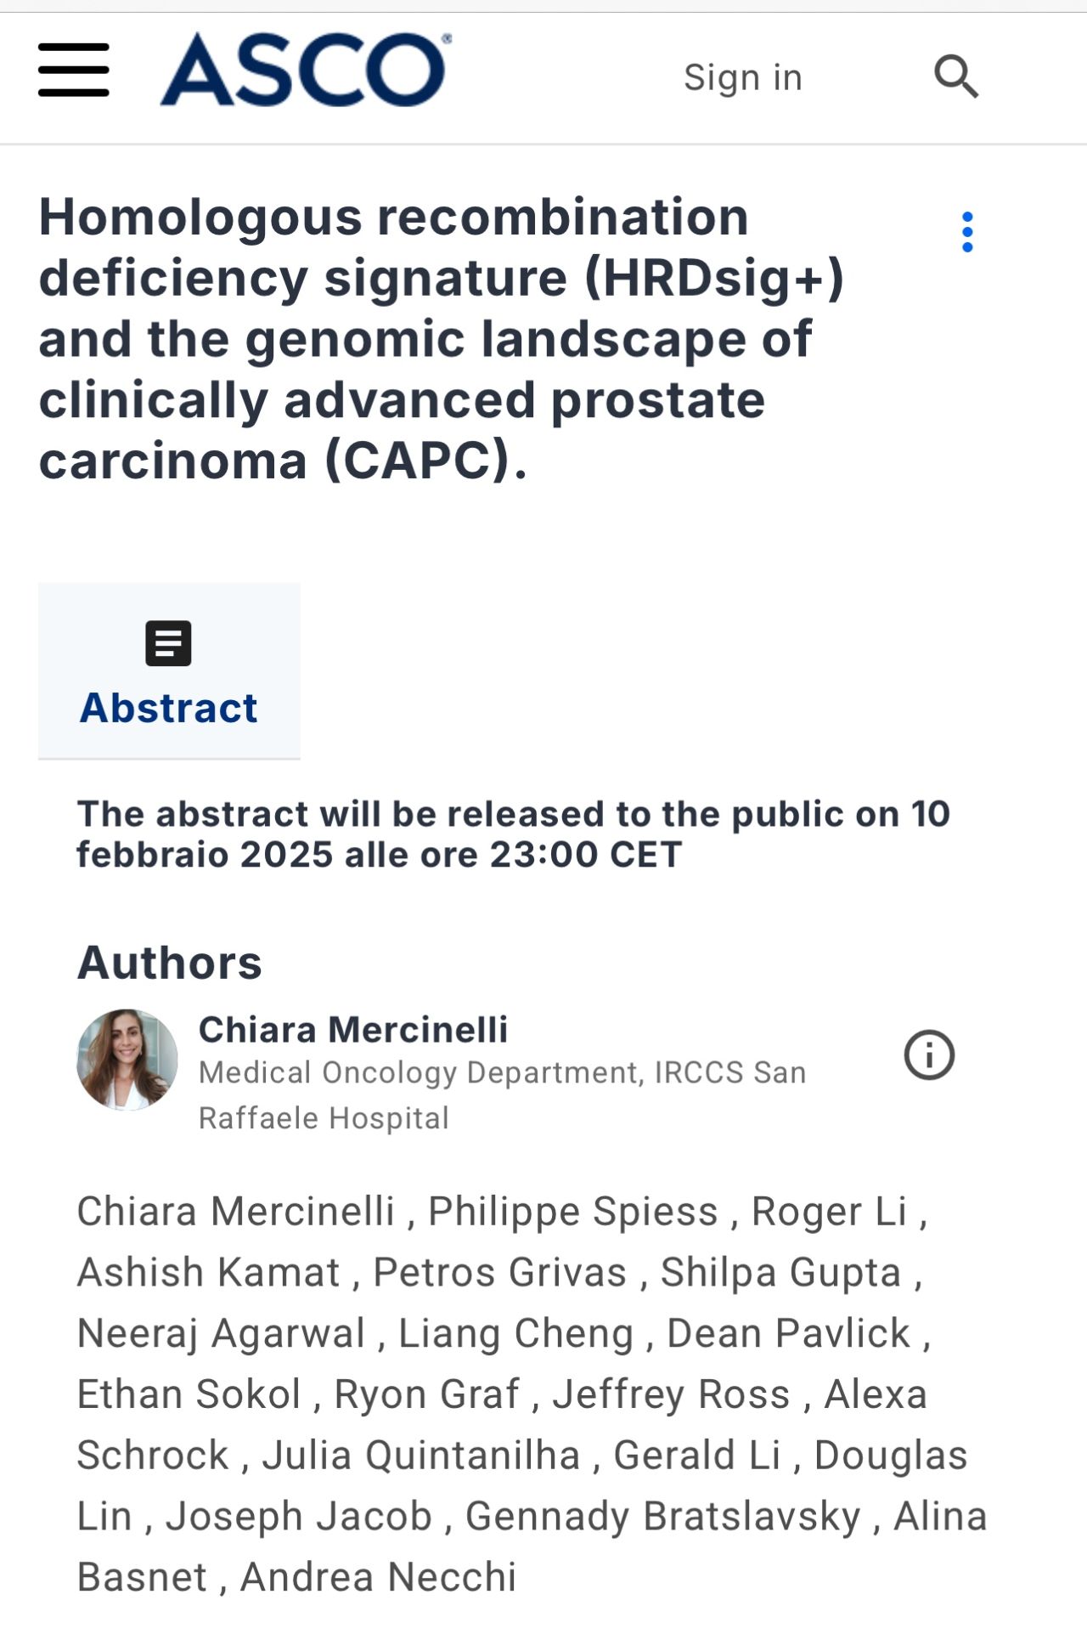1087x1634 pixels.
Task: Click author Philippe Spiess
Action: pyautogui.click(x=573, y=1211)
